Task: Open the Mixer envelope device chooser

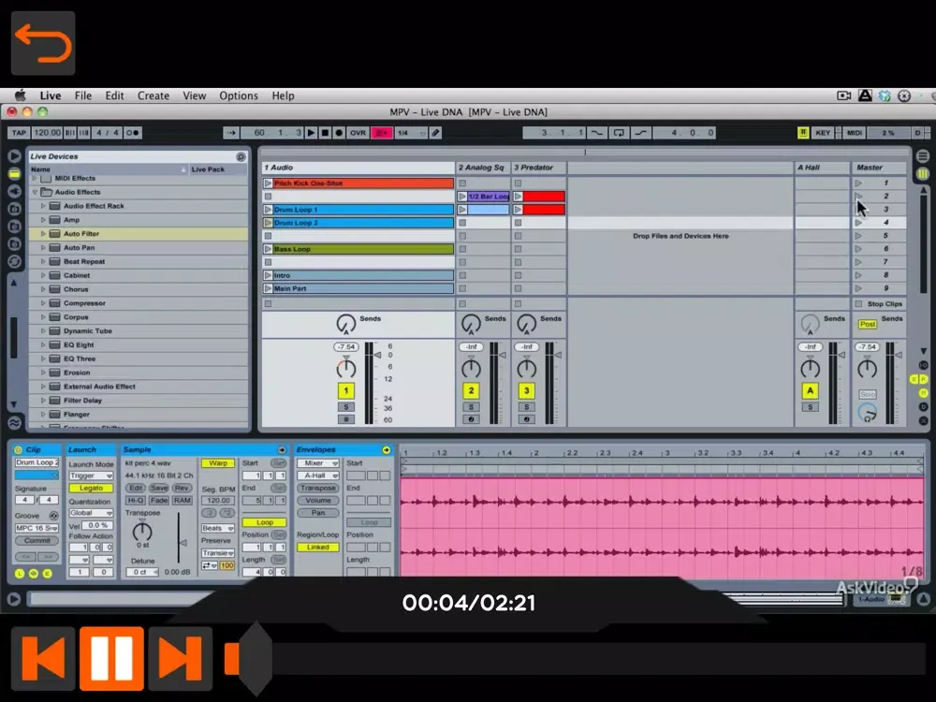Action: coord(317,463)
